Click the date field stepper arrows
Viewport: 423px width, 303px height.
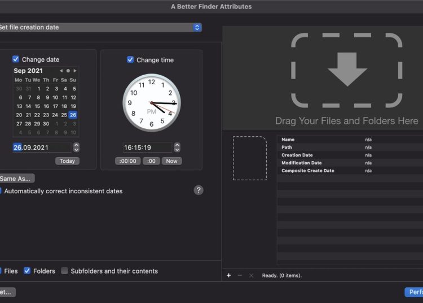click(x=77, y=148)
